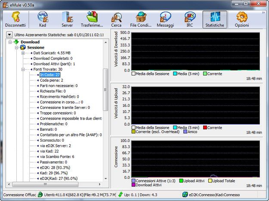Viewport: 269px width, 201px height.
Task: Collapse the Download tree node
Action: pyautogui.click(x=10, y=42)
